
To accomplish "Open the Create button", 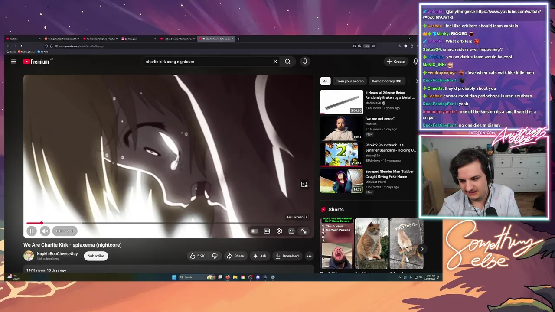I will click(x=396, y=62).
